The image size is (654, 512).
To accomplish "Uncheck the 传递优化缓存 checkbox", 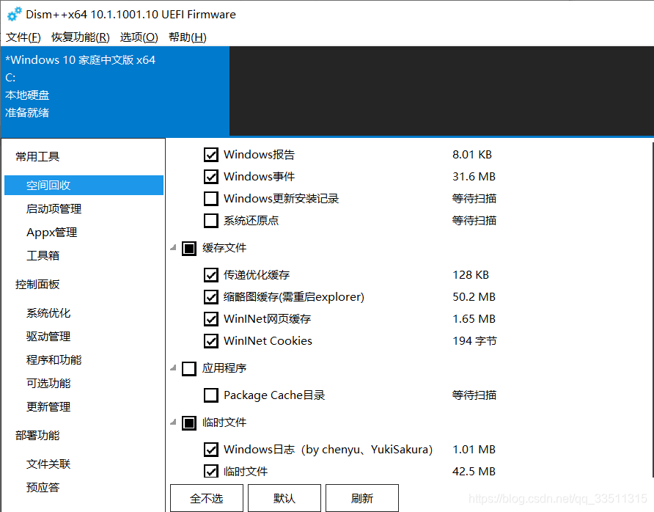I will pyautogui.click(x=211, y=275).
